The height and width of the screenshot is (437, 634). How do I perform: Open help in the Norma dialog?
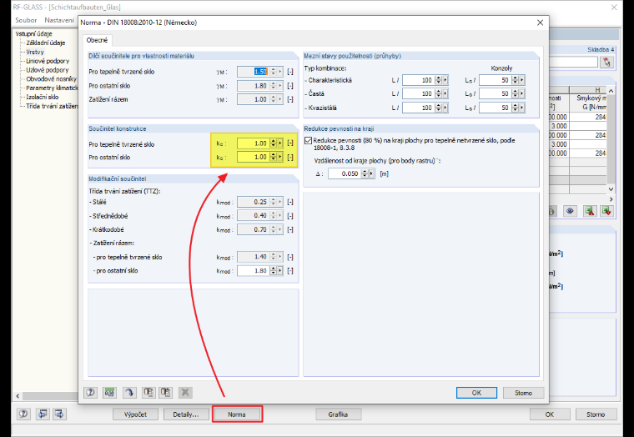click(x=91, y=392)
